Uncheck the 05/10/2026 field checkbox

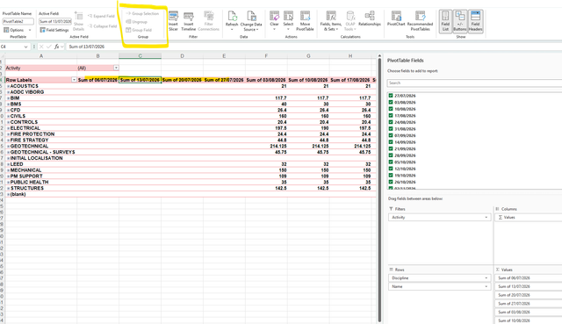coord(391,162)
